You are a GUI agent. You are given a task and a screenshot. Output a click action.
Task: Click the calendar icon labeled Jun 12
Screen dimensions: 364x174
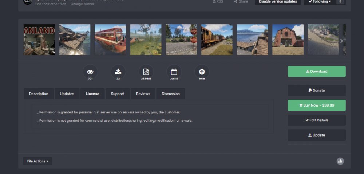pos(174,72)
